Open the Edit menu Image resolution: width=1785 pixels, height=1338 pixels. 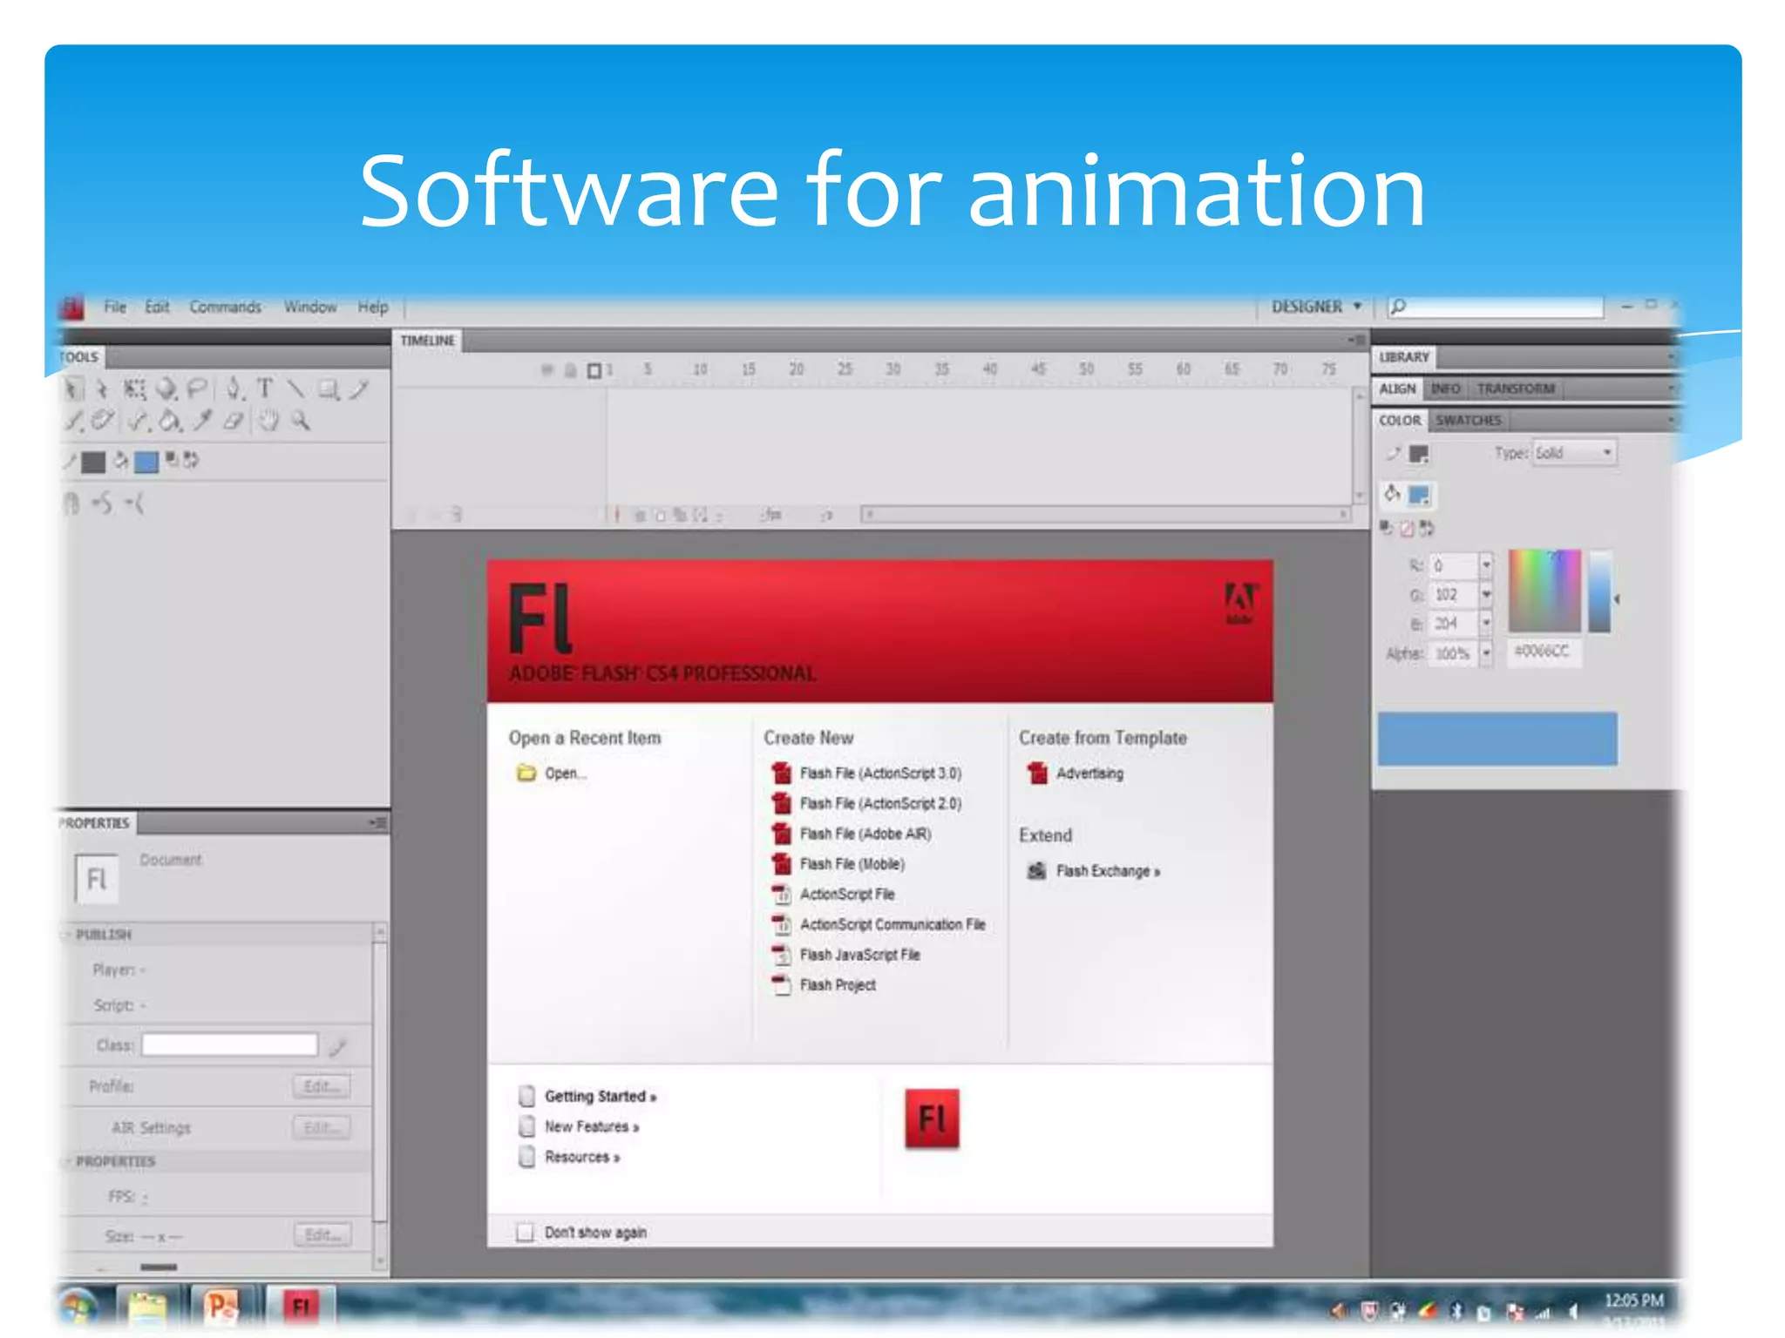tap(157, 307)
